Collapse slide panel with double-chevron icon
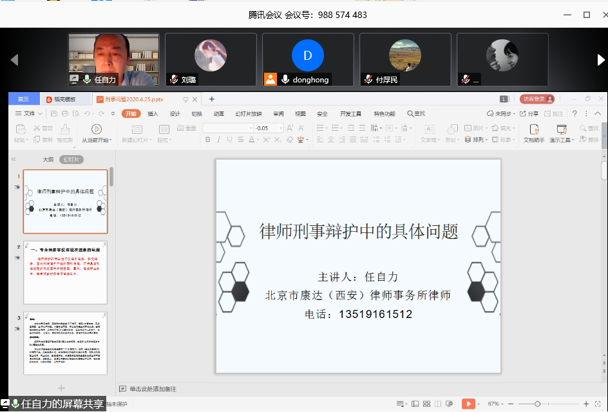Screen dimensions: 608x412 click(14, 159)
